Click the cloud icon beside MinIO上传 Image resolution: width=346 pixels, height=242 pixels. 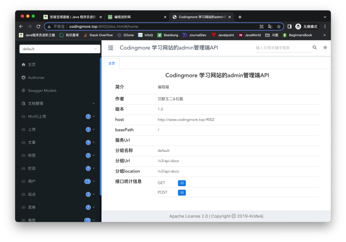pyautogui.click(x=23, y=117)
